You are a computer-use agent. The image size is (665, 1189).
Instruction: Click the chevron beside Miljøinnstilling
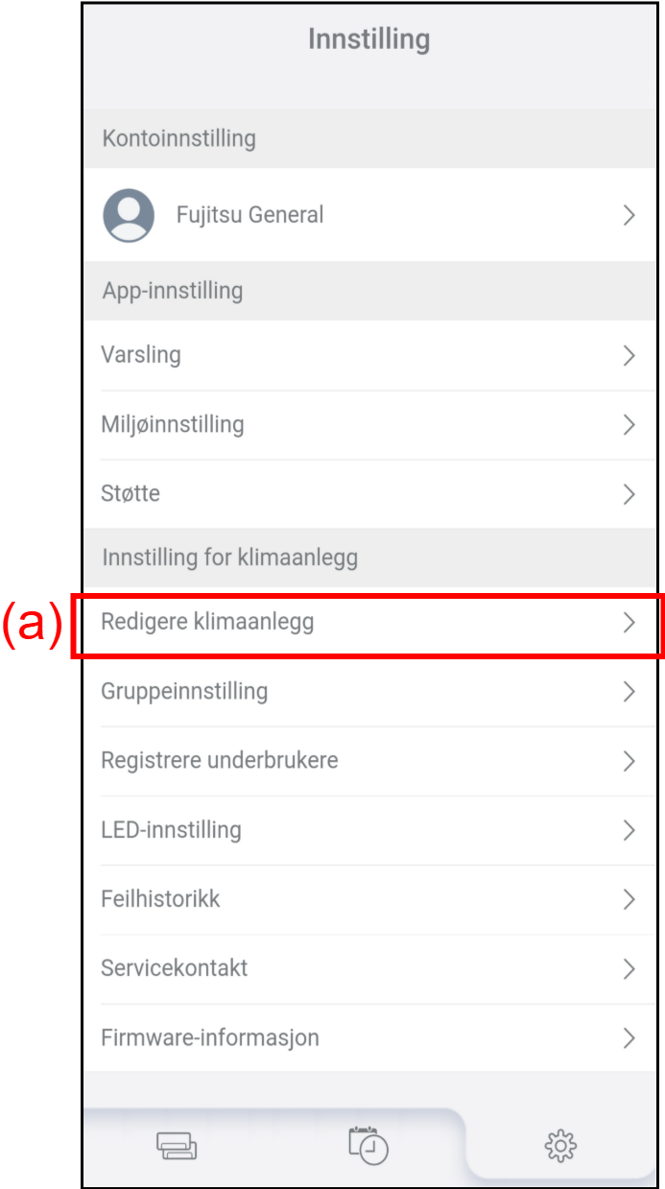pos(629,424)
